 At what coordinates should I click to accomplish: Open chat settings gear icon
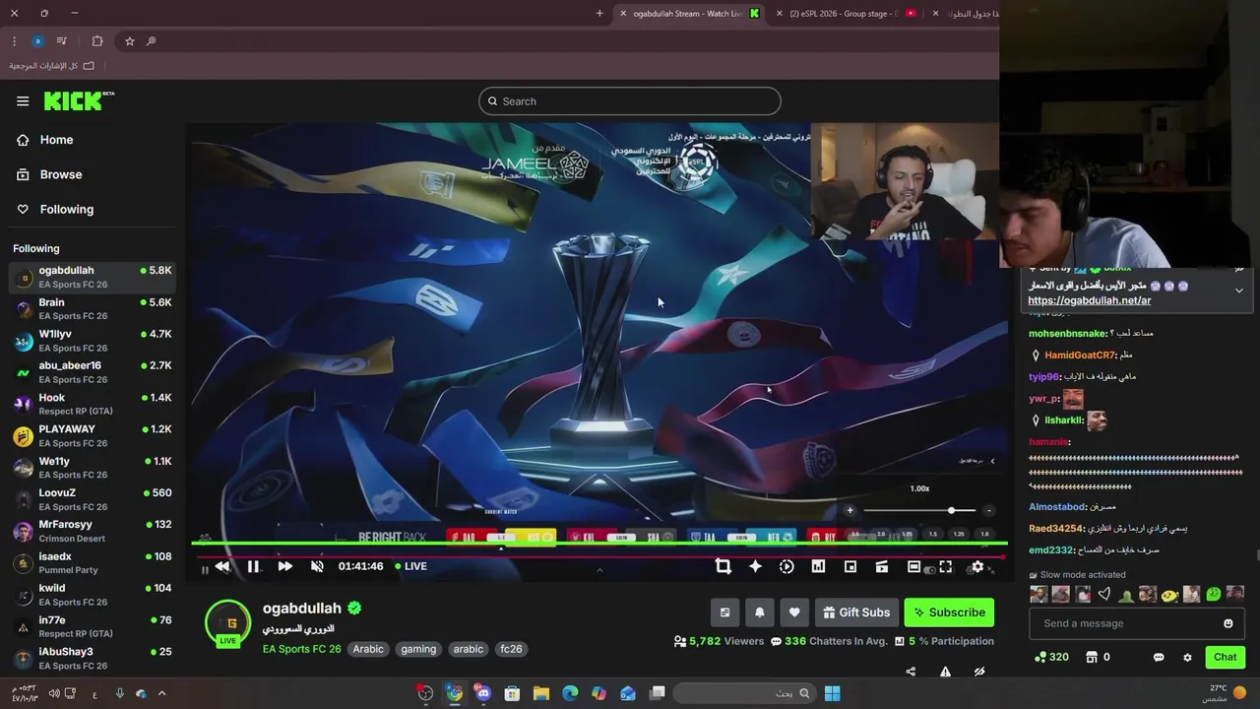pyautogui.click(x=1187, y=657)
